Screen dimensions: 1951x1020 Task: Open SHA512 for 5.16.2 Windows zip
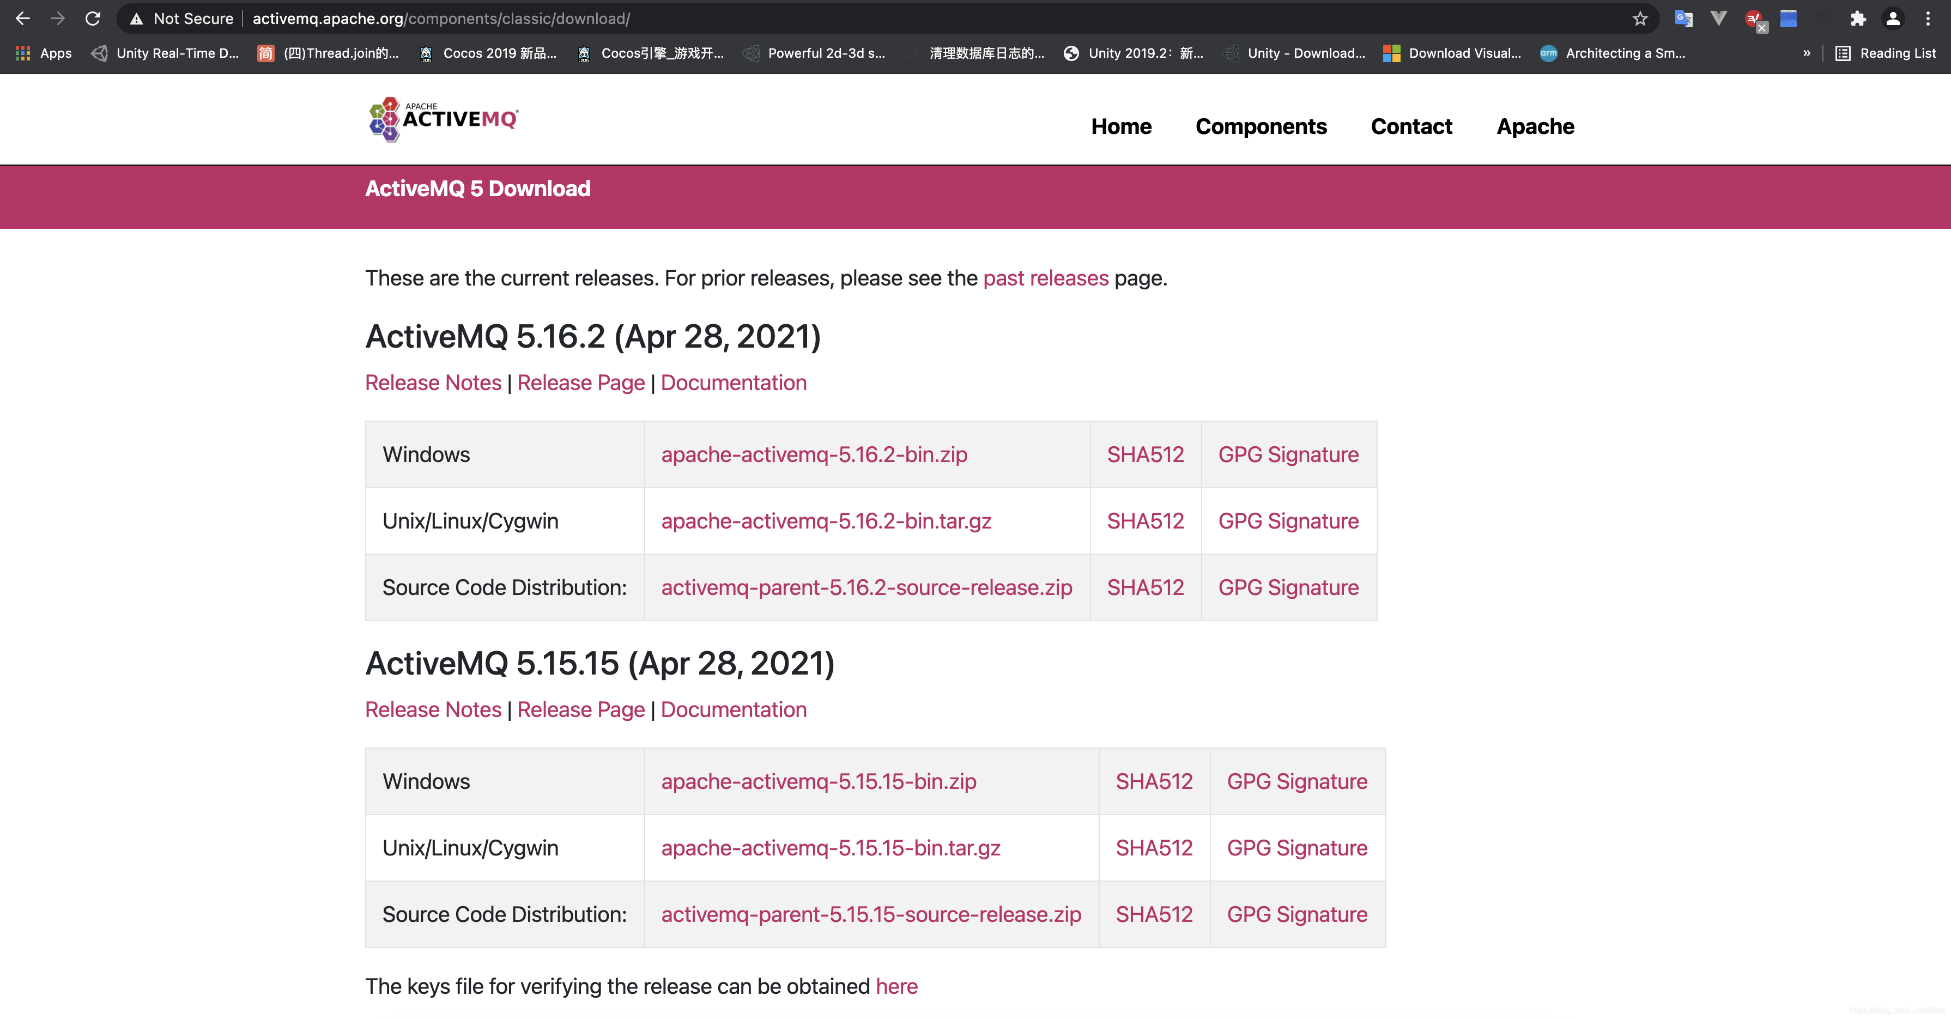(x=1145, y=454)
